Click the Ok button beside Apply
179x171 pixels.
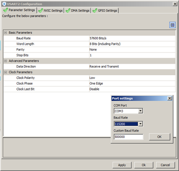[144, 165]
